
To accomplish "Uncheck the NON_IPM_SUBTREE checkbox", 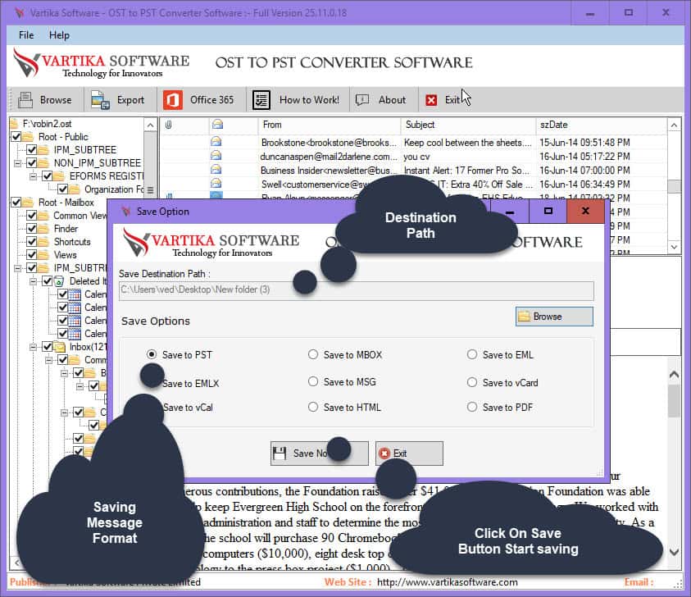I will click(x=32, y=163).
